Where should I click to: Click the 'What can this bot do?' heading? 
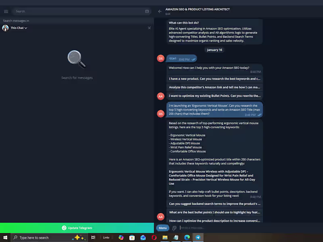tap(184, 23)
